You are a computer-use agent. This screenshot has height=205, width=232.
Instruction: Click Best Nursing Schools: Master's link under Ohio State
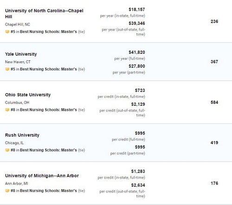tap(48, 110)
